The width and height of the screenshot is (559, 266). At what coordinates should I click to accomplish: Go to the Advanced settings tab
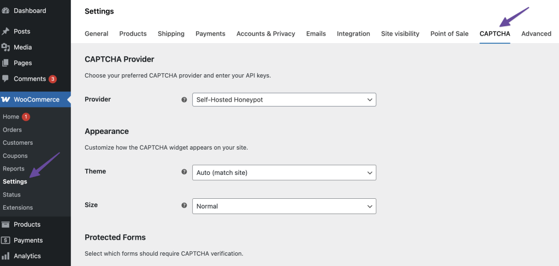(536, 33)
